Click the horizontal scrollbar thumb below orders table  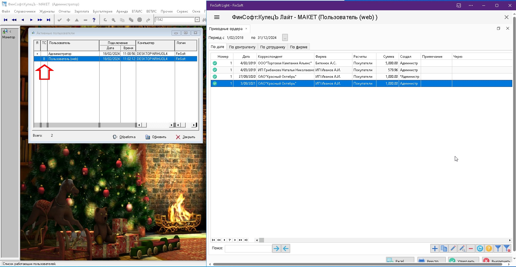pos(261,240)
